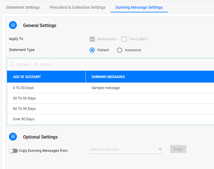Click the Age of Account column header
This screenshot has height=169, width=214.
tap(46, 77)
